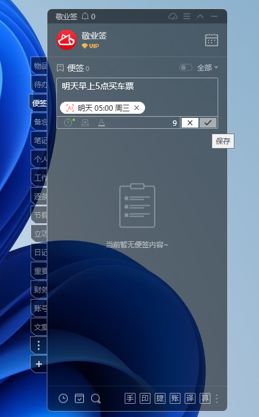
Task: Switch to the 备忘 category tab
Action: (x=39, y=122)
